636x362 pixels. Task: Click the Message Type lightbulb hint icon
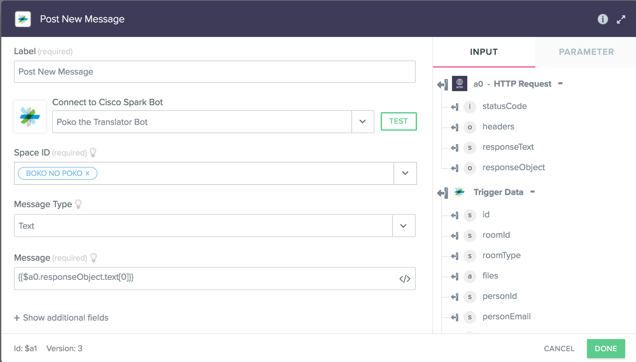pyautogui.click(x=78, y=204)
